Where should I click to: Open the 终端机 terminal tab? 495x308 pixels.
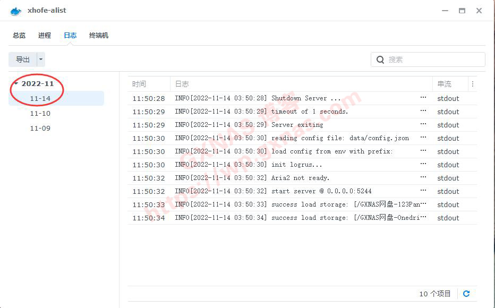(x=99, y=35)
